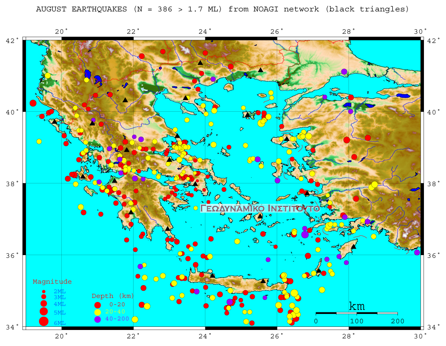Screen dimensions: 446x346
Task: Click the 24° longitude label on top axis
Action: (x=205, y=32)
